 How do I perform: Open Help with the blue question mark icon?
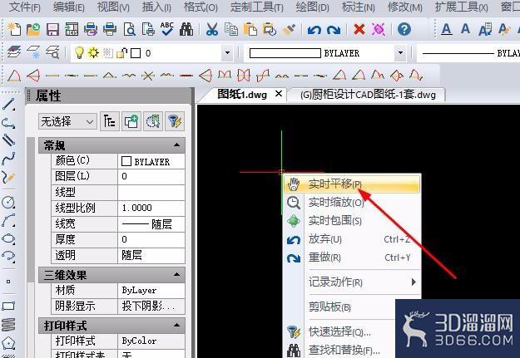pos(404,29)
